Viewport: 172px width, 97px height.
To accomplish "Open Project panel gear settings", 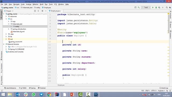I will click(42, 11).
